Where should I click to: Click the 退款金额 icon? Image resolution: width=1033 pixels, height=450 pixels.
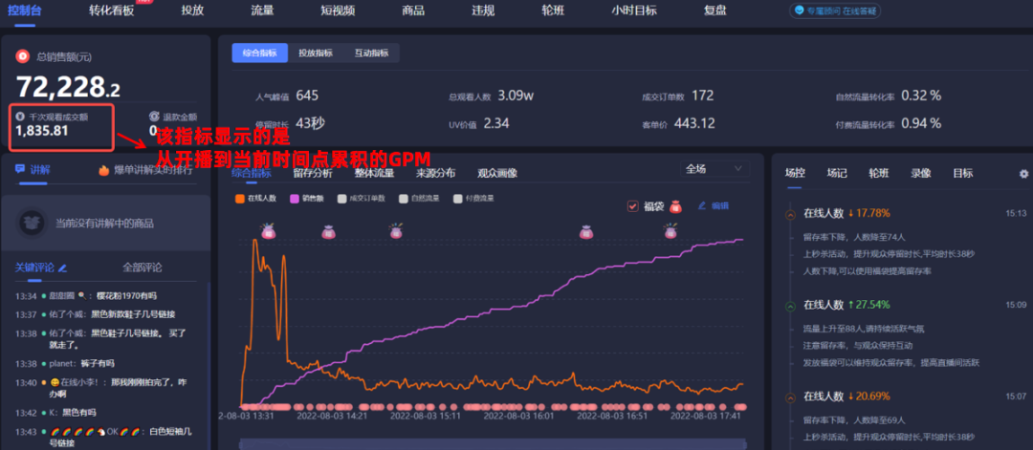(153, 117)
